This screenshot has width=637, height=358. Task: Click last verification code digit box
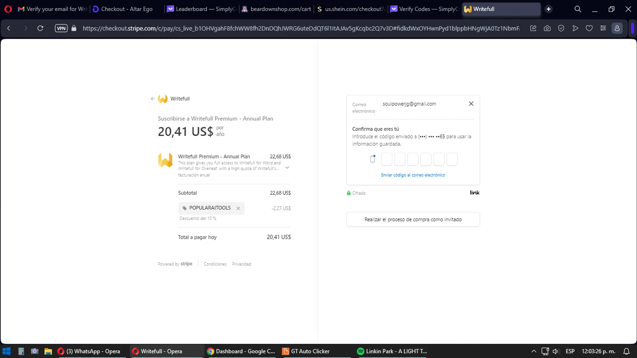452,159
